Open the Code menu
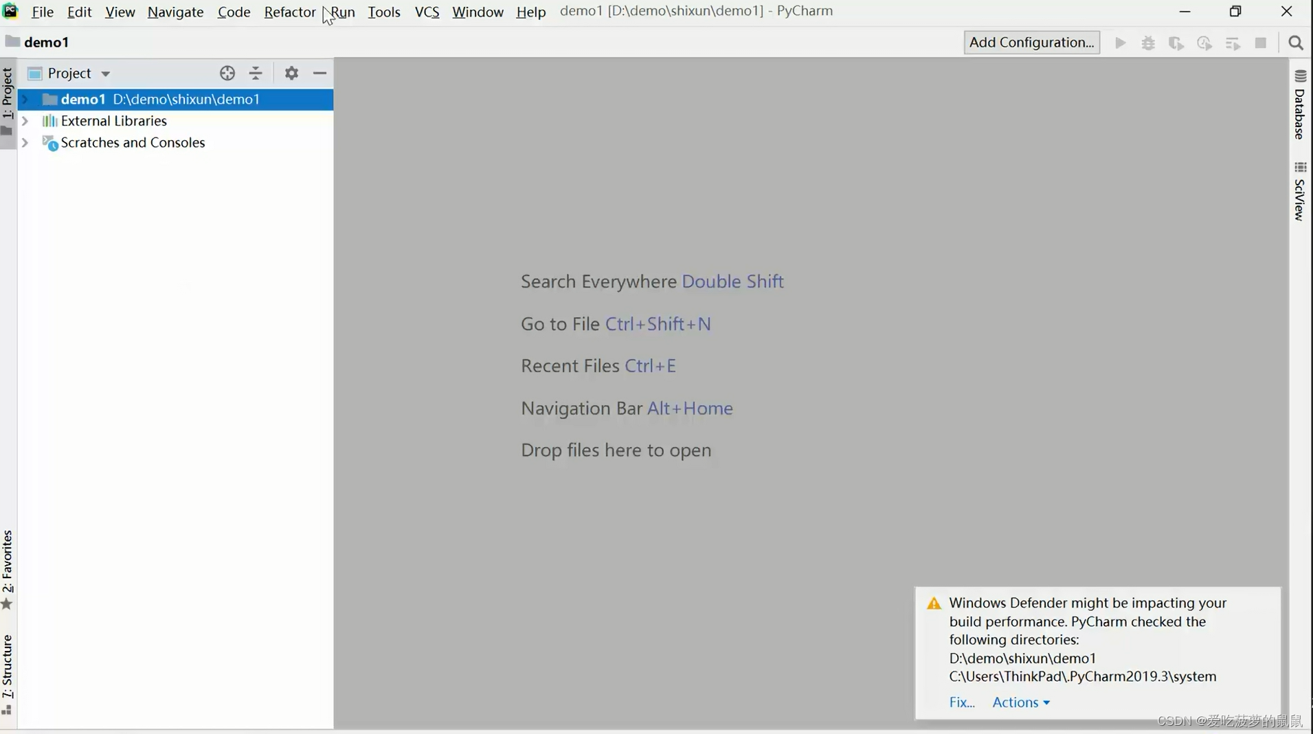1313x734 pixels. pyautogui.click(x=234, y=12)
